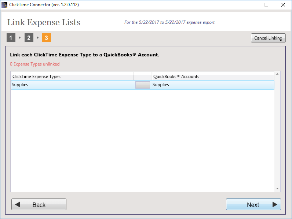Screen dimensions: 292x219
Task: Select the Supplies ClickTime expense type cell
Action: tap(73, 85)
